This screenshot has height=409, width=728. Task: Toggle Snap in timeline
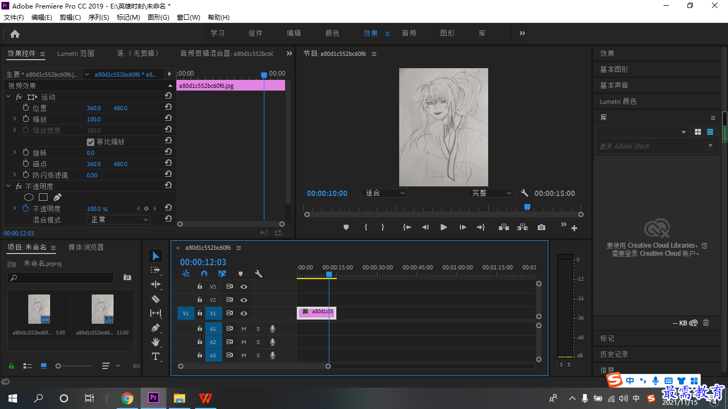[x=204, y=274]
